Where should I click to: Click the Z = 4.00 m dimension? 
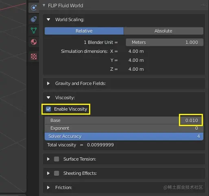pyautogui.click(x=136, y=69)
